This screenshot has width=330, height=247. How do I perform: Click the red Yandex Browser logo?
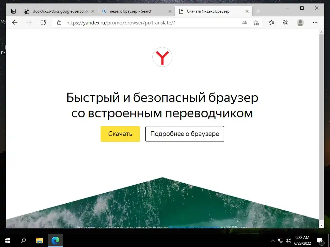(x=162, y=57)
